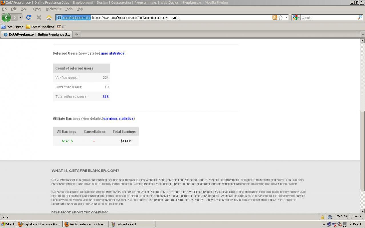Open a new tab with the plus button
The width and height of the screenshot is (365, 228).
point(77,35)
